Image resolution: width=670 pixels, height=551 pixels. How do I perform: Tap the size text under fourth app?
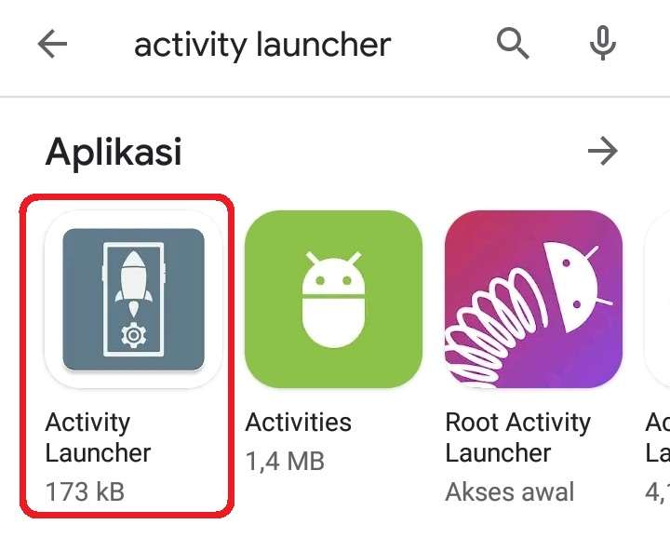tap(658, 491)
